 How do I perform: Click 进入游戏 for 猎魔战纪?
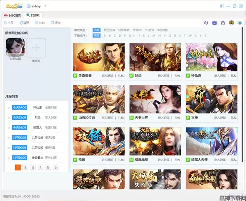[164, 160]
